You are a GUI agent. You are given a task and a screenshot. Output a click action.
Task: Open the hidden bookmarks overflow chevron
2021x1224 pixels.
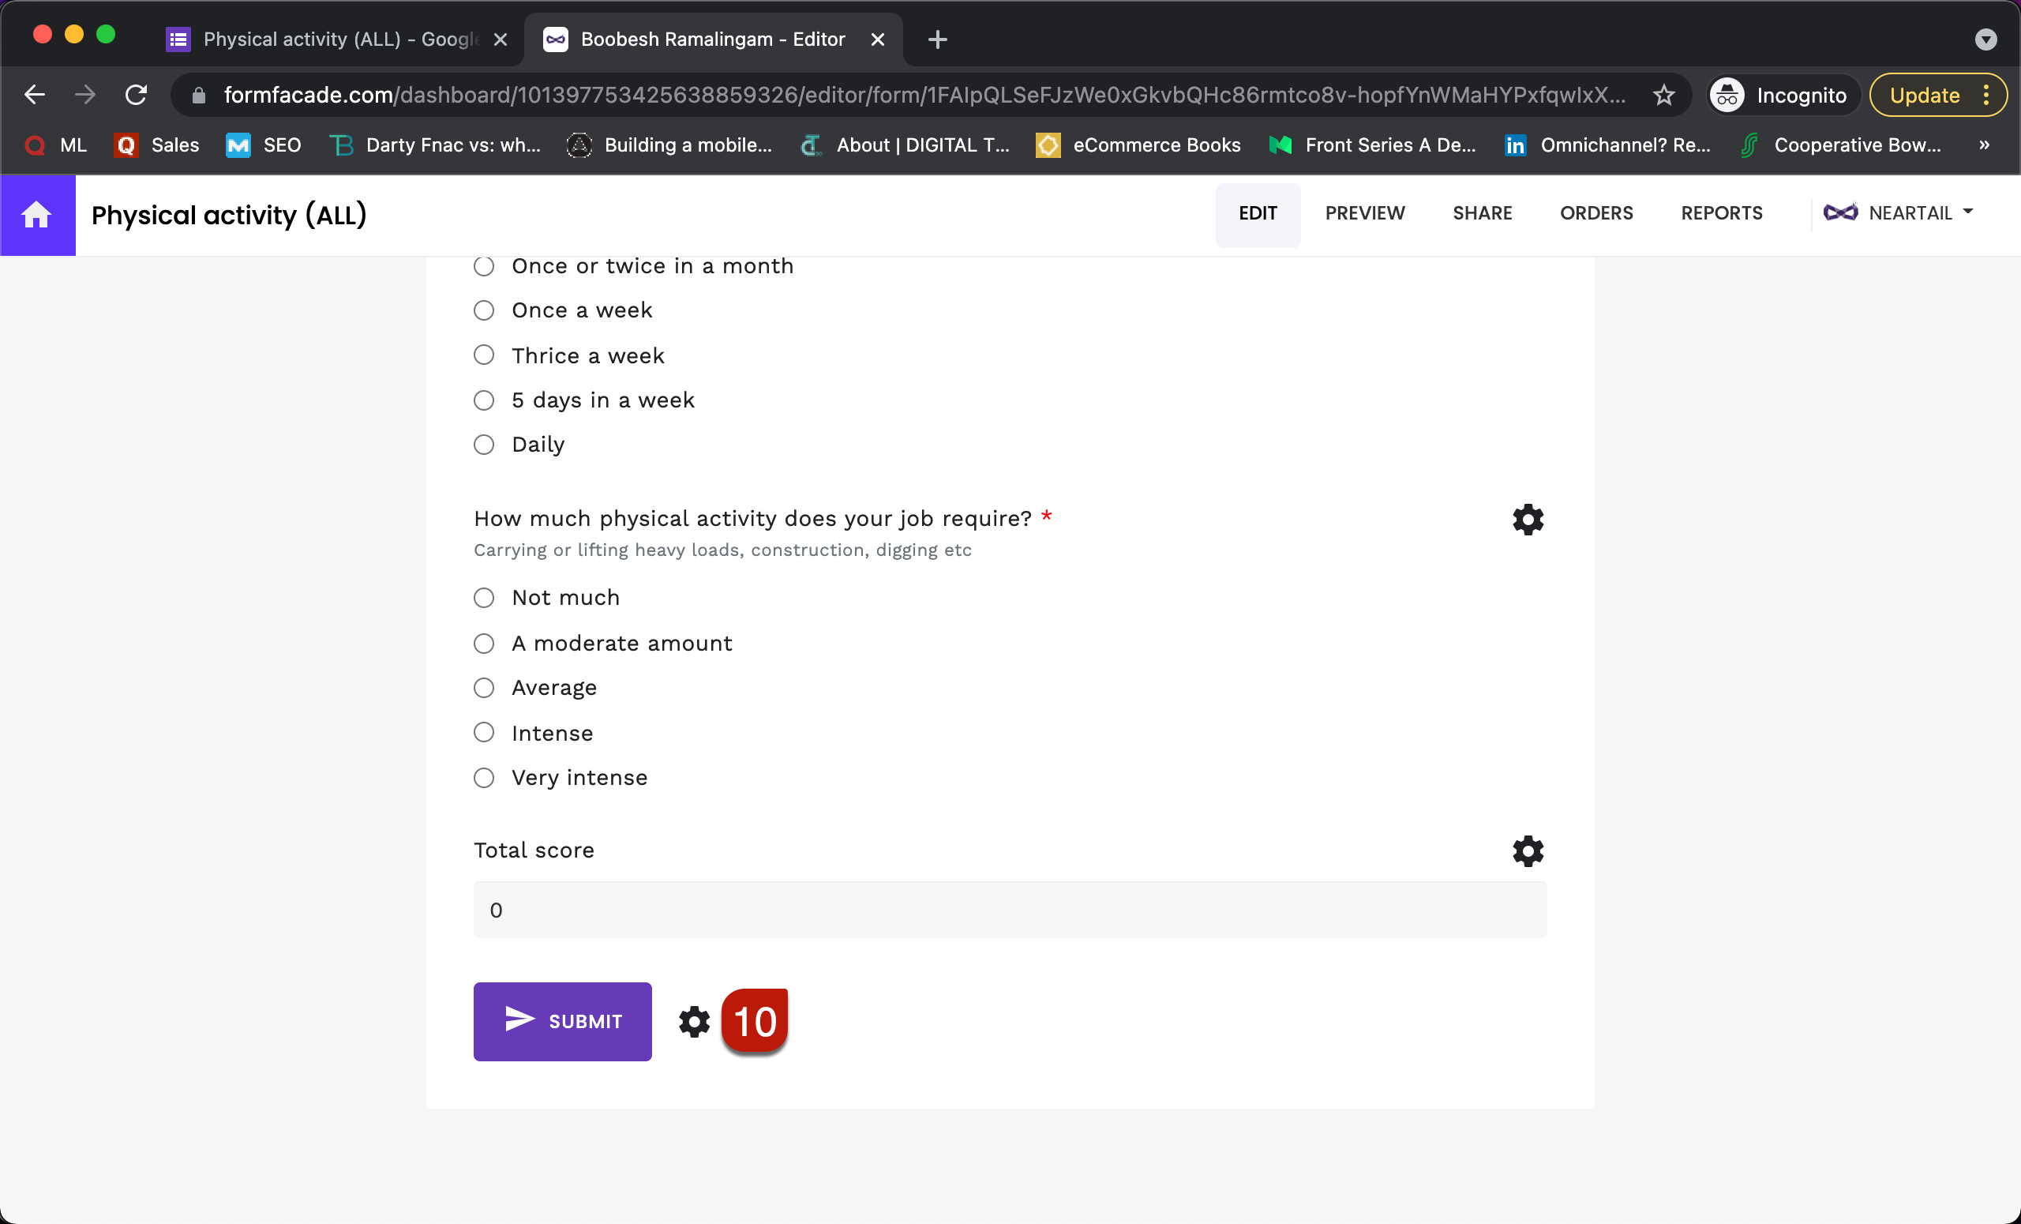coord(1985,145)
